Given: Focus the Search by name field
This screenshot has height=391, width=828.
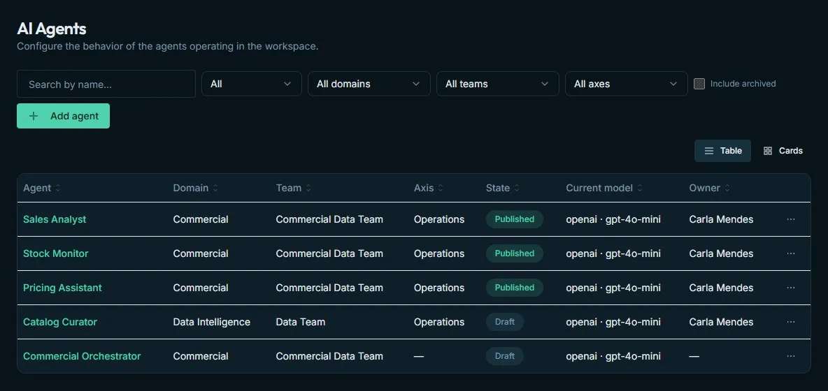Looking at the screenshot, I should coord(106,84).
